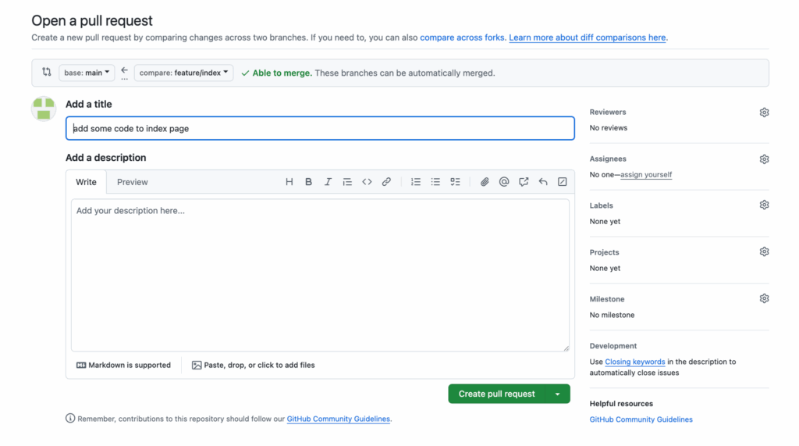Apply bold formatting in description toolbar

tap(308, 182)
